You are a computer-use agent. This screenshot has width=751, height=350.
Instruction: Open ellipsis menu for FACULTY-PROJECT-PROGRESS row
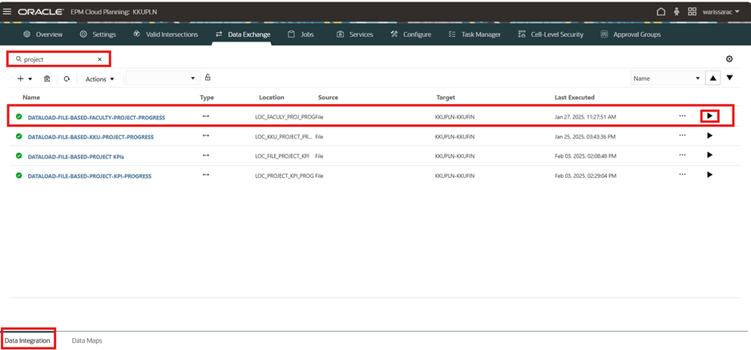(x=682, y=116)
